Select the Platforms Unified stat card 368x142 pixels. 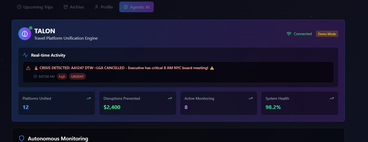pyautogui.click(x=57, y=103)
